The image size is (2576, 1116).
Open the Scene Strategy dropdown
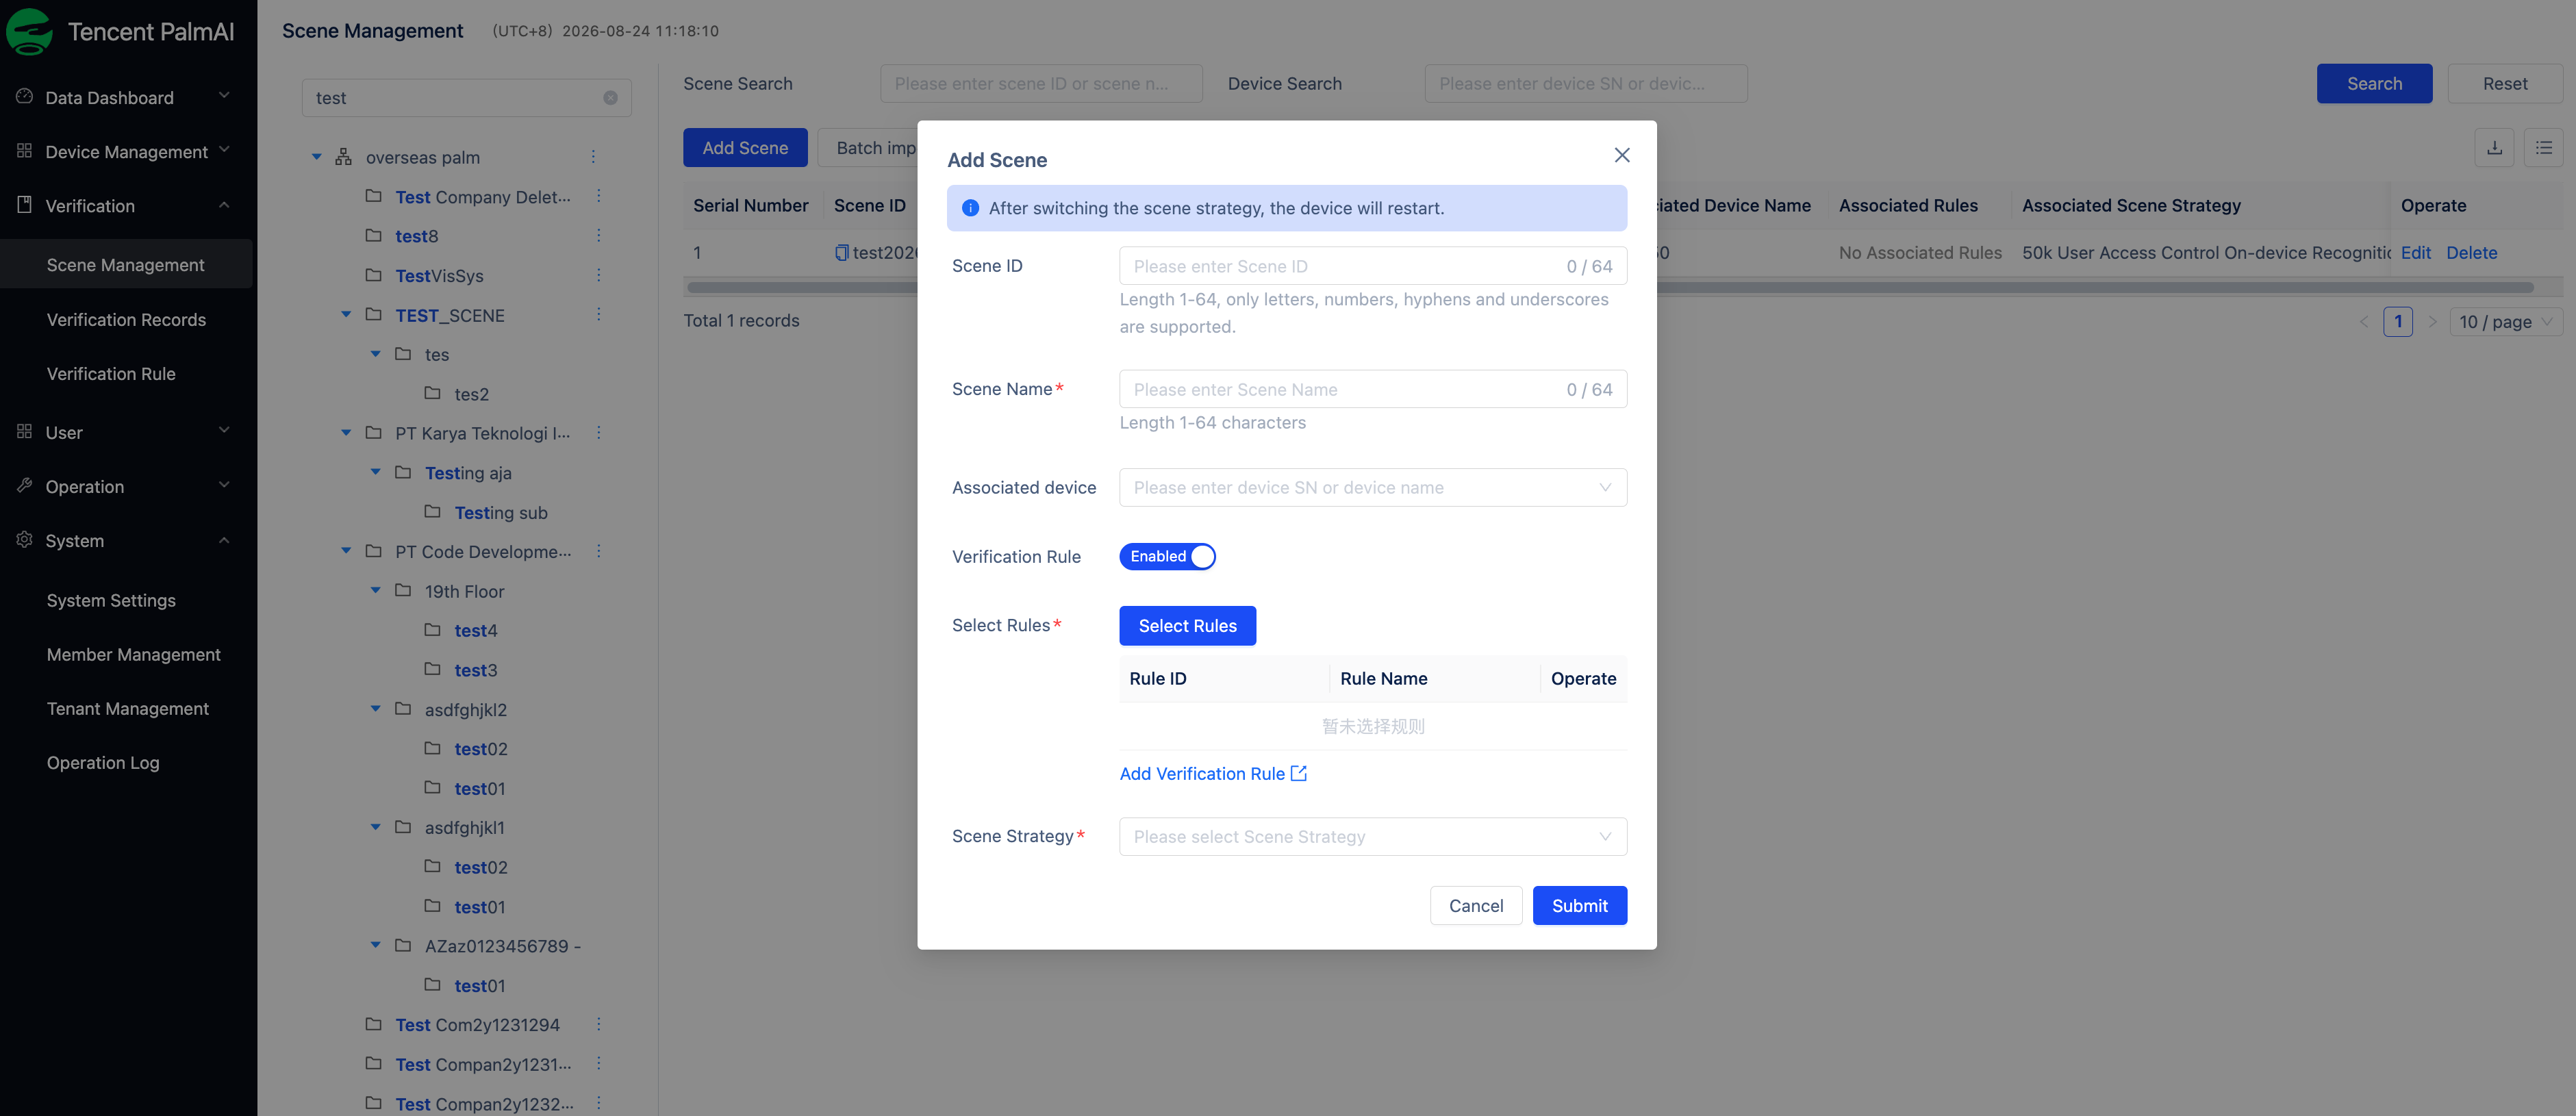click(x=1373, y=837)
